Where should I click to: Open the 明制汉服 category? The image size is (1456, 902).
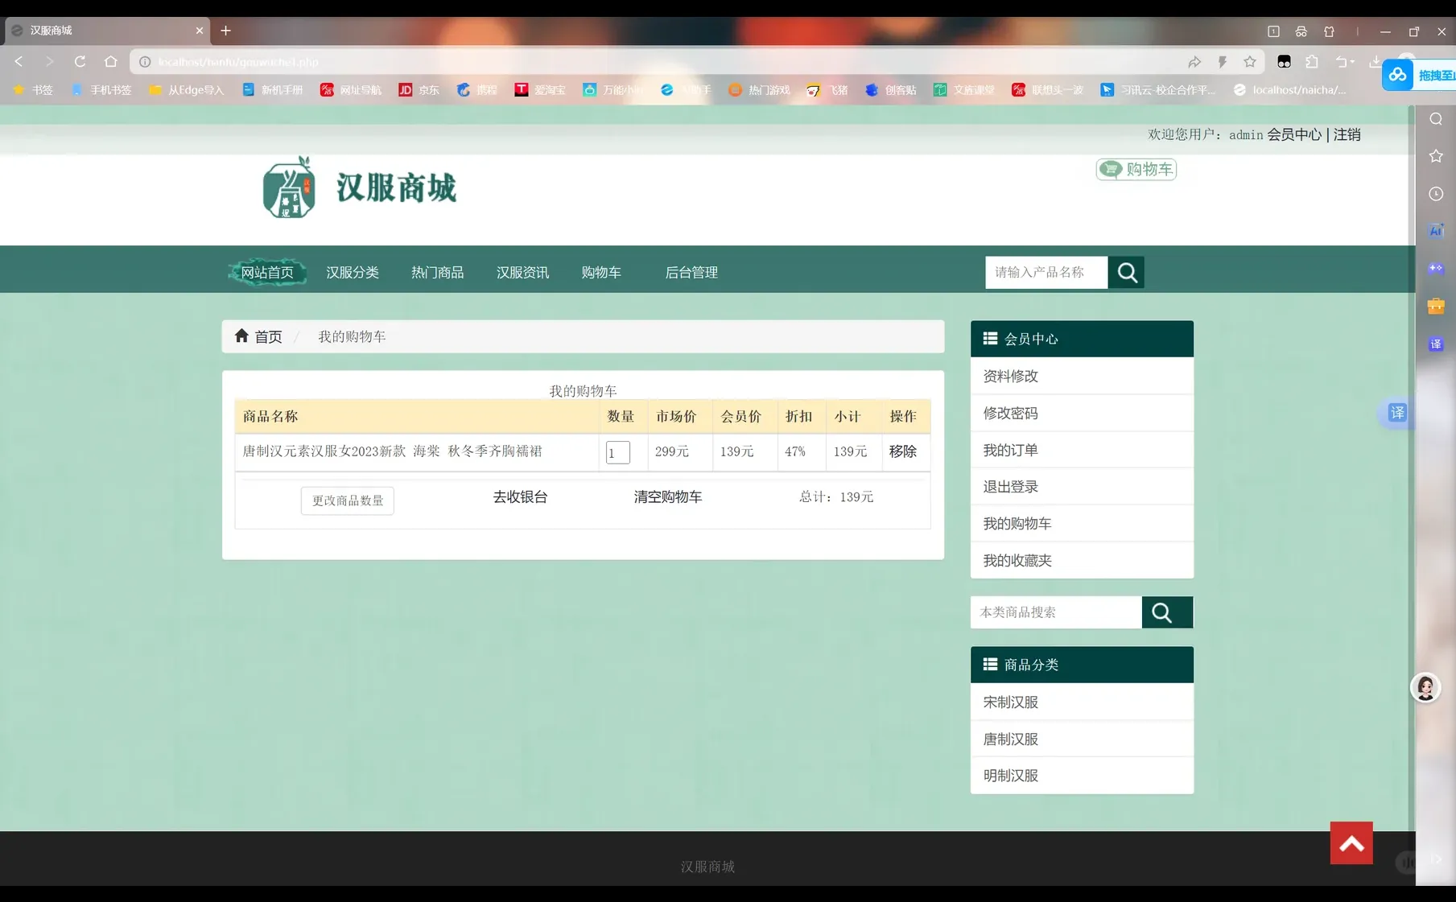[x=1082, y=776]
